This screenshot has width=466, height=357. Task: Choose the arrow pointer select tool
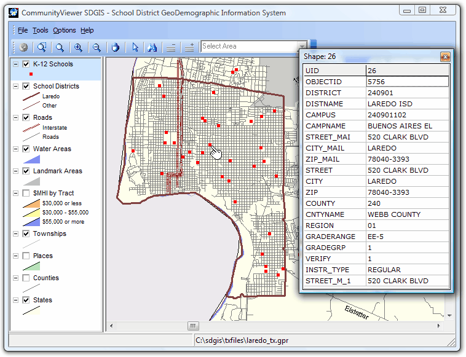[135, 47]
